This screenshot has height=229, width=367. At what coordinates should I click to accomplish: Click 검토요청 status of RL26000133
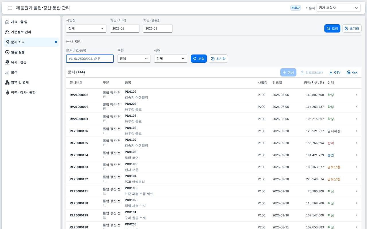click(334, 167)
